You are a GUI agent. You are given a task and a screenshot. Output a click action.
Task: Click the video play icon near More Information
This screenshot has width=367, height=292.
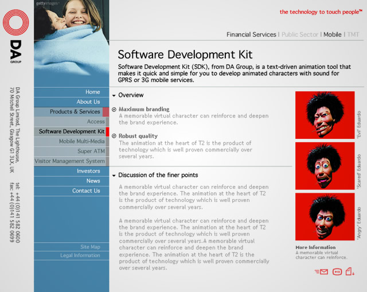tap(337, 271)
